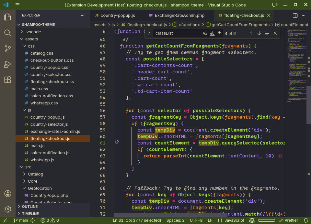Viewport: 311px width, 224px height.
Task: Toggle Match Case in the Find widget
Action: pyautogui.click(x=205, y=33)
